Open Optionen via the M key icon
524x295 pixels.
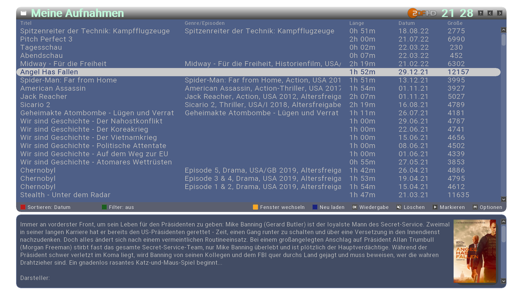click(x=475, y=207)
